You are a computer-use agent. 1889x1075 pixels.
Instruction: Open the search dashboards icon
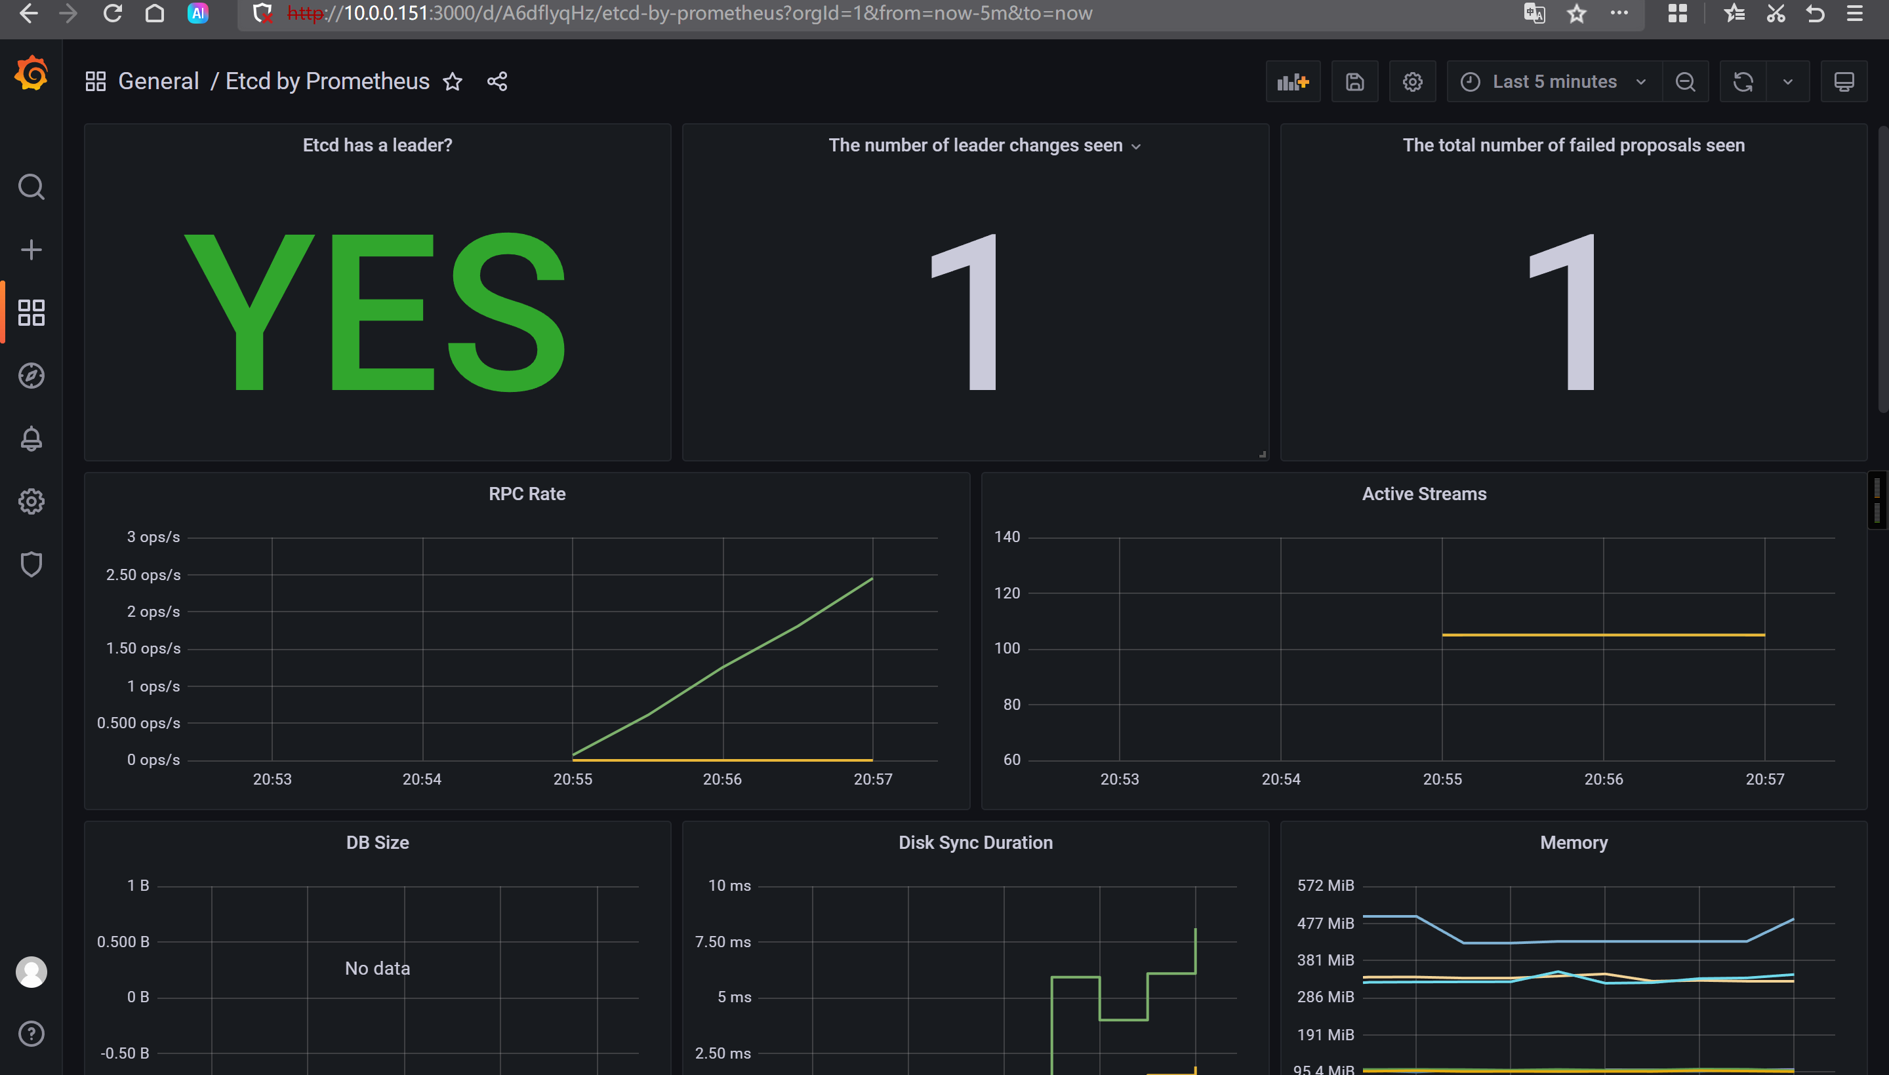pyautogui.click(x=31, y=187)
